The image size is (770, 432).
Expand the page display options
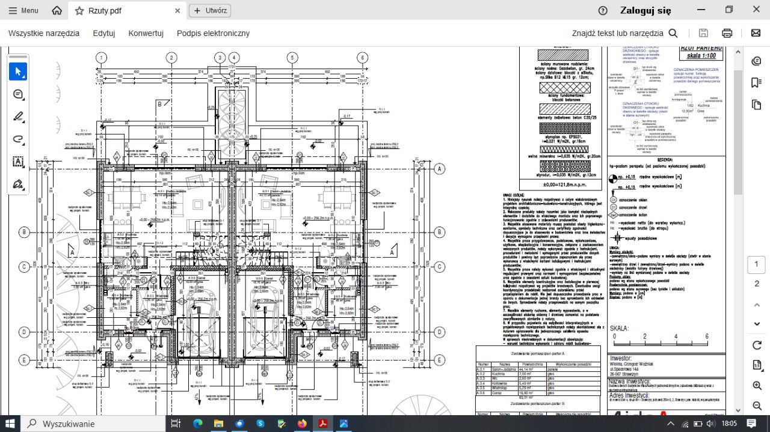coord(757,365)
